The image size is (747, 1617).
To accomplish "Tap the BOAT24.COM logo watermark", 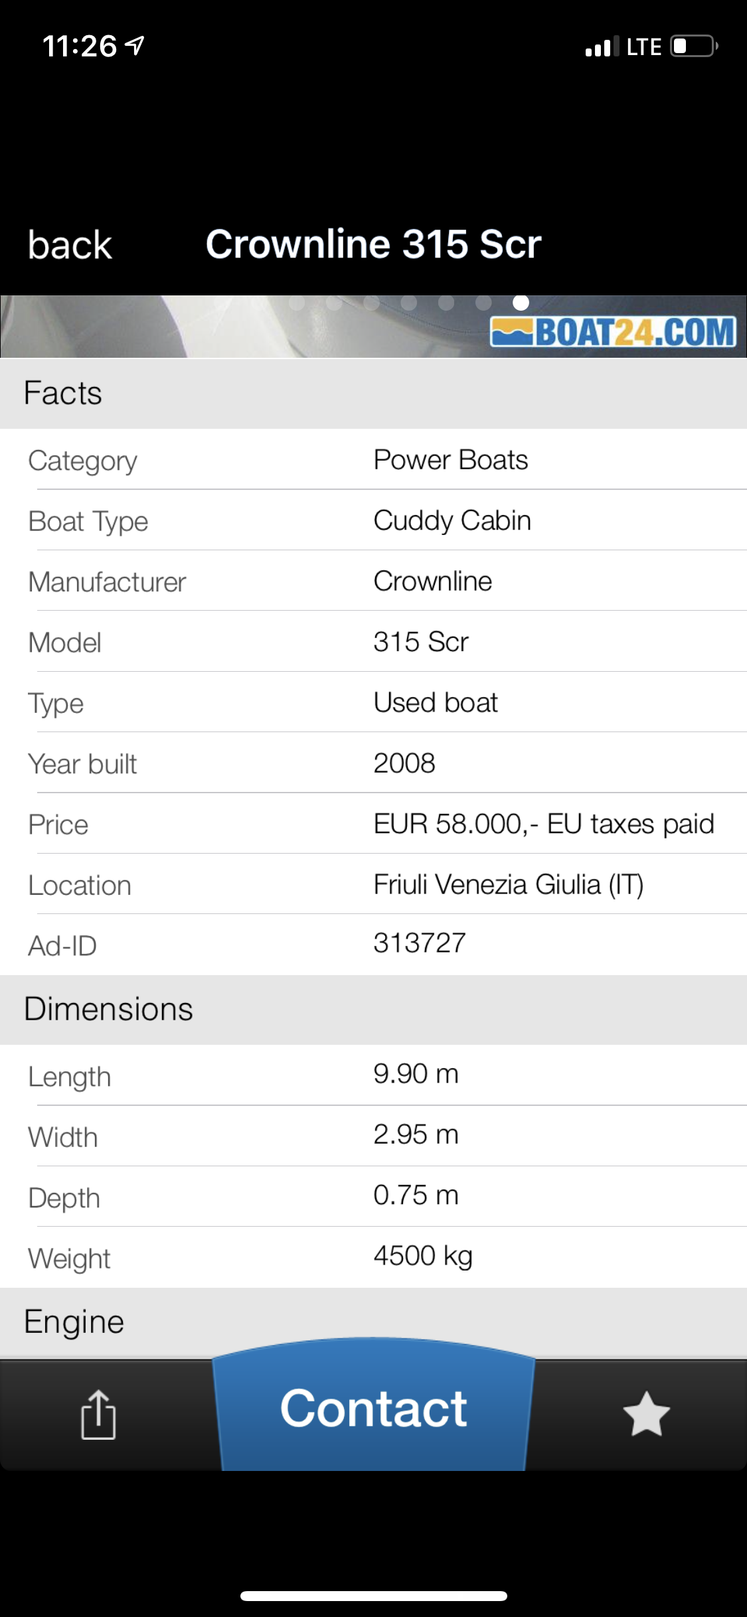I will click(x=613, y=332).
